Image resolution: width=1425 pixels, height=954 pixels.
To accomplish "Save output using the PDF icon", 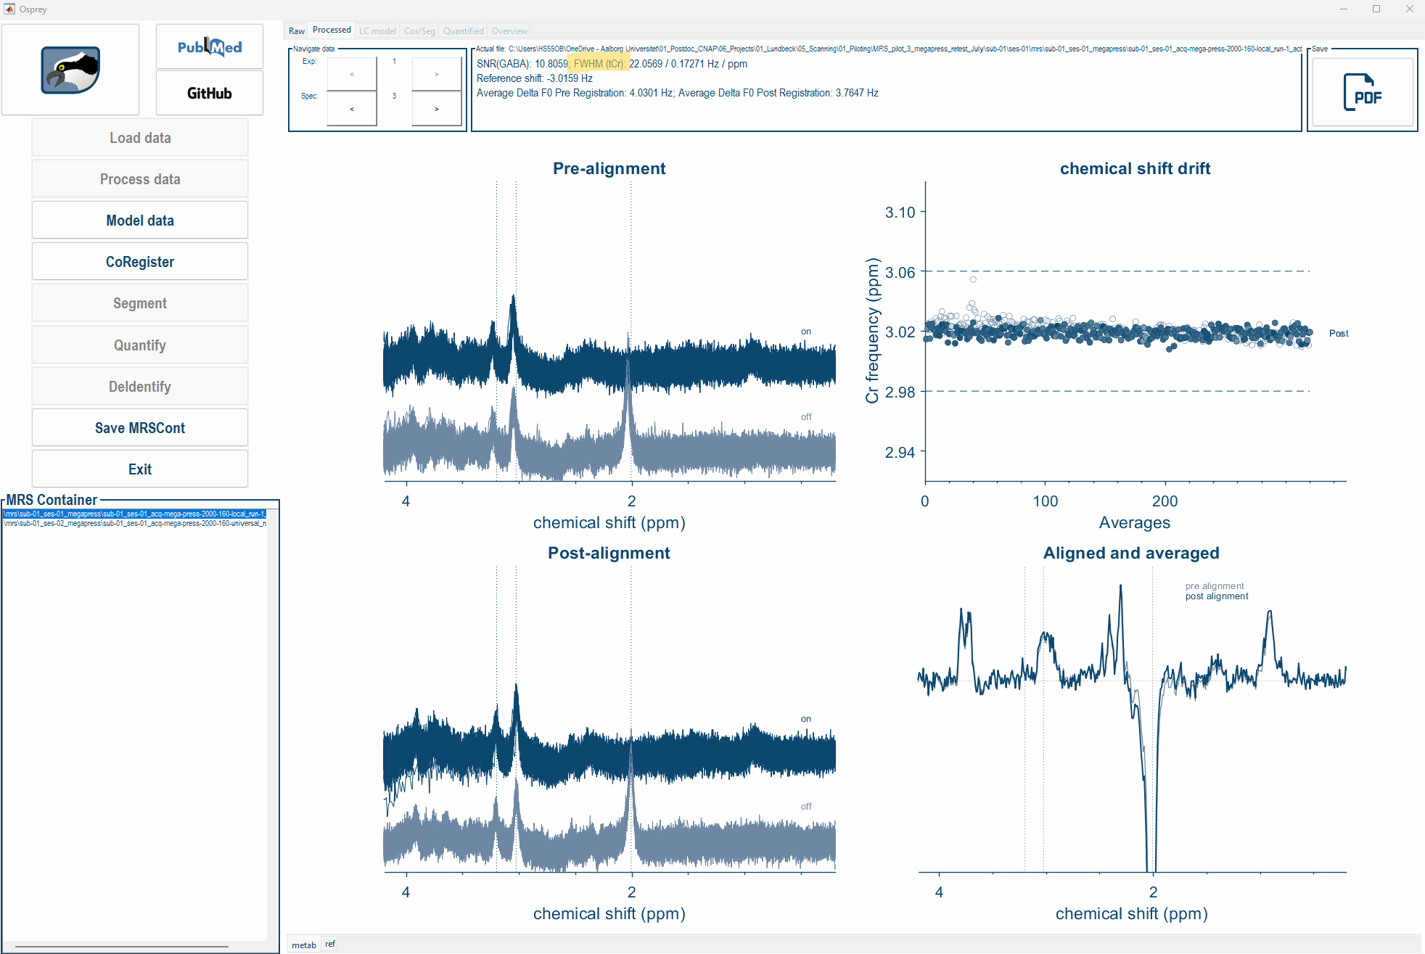I will coord(1362,92).
